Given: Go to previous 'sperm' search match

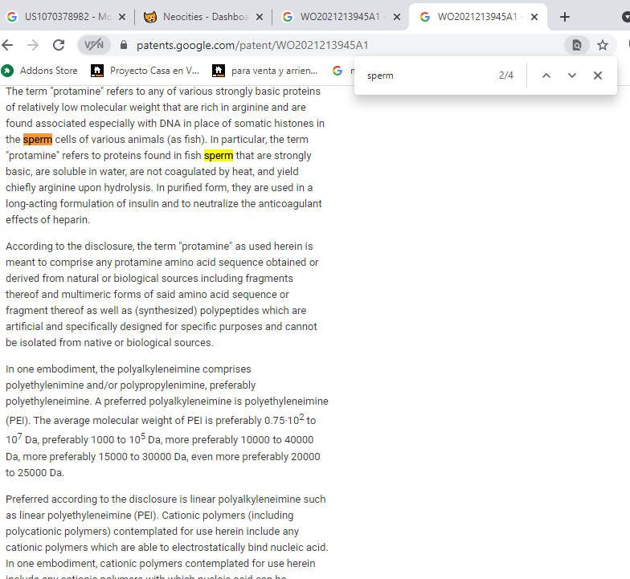Looking at the screenshot, I should [x=546, y=75].
